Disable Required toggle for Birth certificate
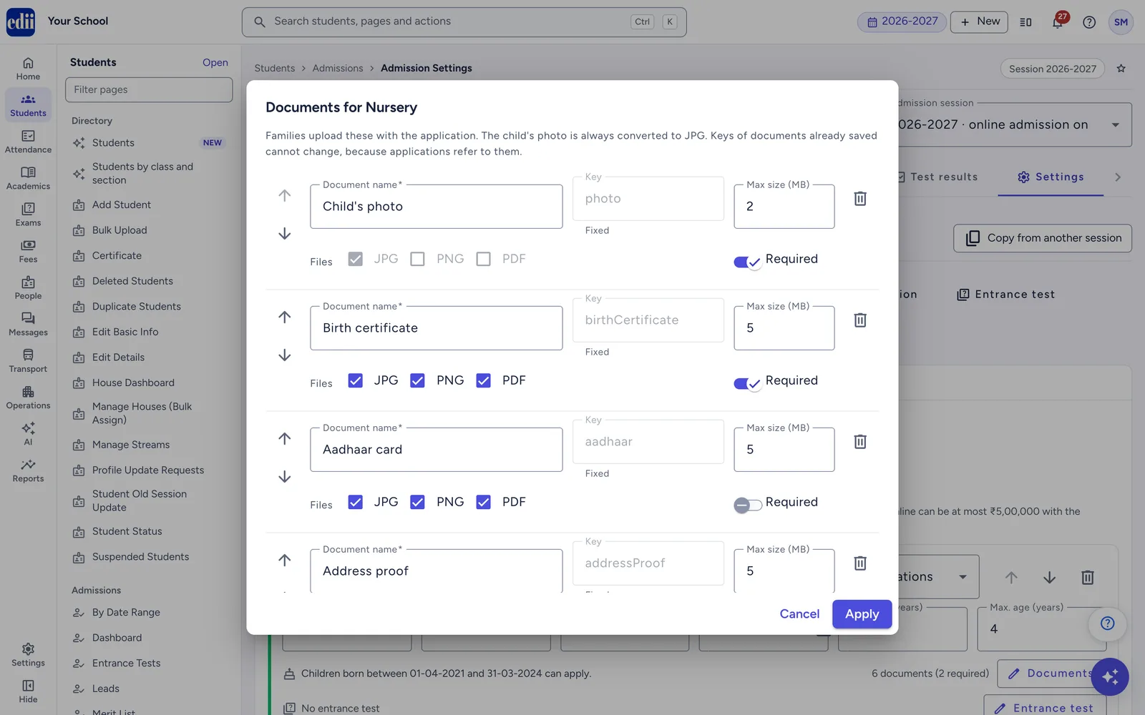 (x=747, y=383)
